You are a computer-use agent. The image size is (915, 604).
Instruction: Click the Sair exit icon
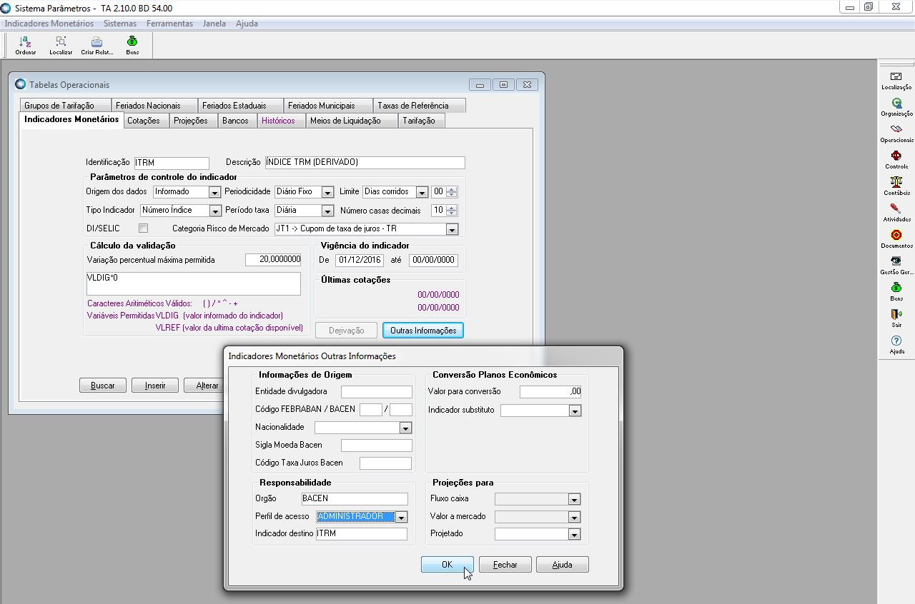pyautogui.click(x=896, y=318)
